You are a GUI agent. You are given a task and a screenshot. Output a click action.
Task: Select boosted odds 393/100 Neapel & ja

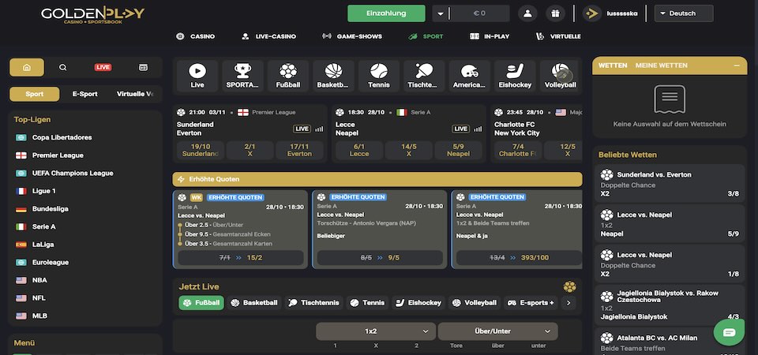[x=520, y=257]
